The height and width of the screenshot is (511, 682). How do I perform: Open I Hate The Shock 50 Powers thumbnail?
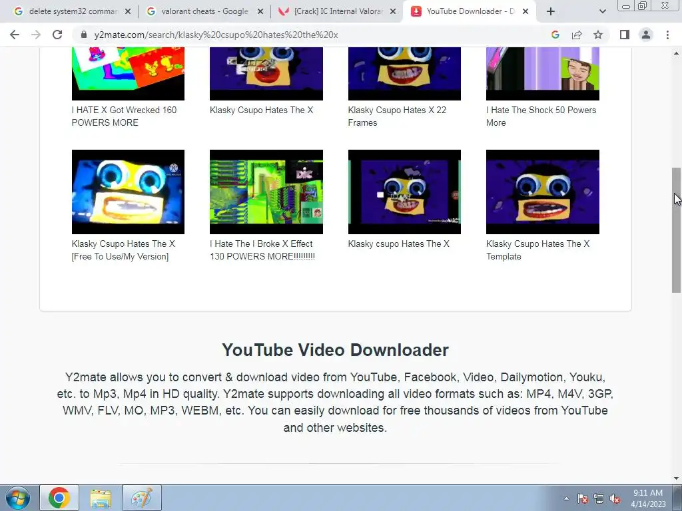(542, 74)
